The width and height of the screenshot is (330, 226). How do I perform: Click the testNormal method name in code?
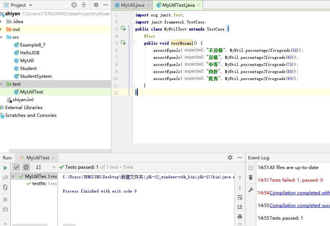(182, 43)
